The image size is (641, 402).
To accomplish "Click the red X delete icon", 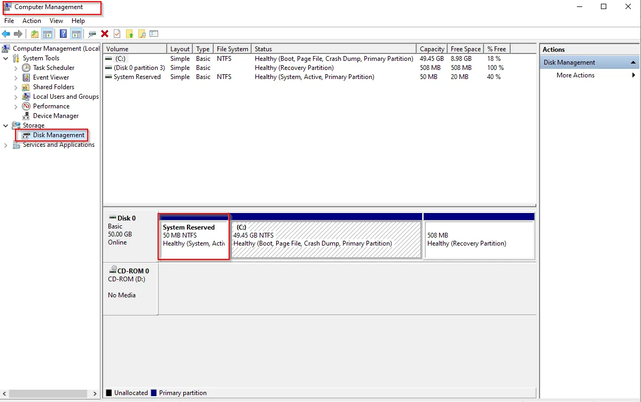I will pos(105,34).
